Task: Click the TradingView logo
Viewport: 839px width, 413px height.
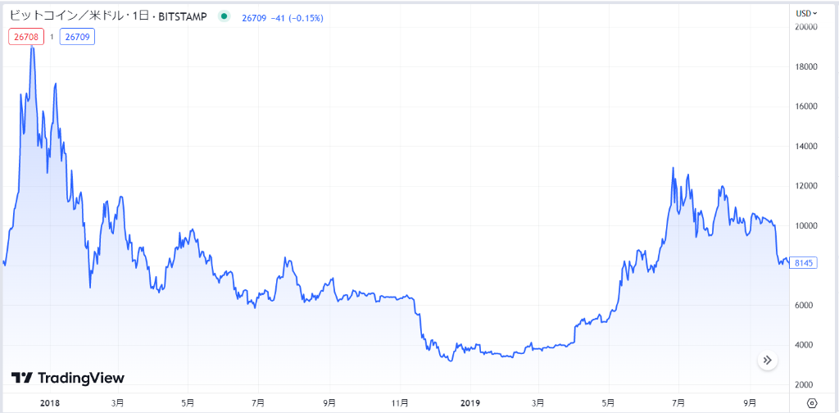Action: 68,378
